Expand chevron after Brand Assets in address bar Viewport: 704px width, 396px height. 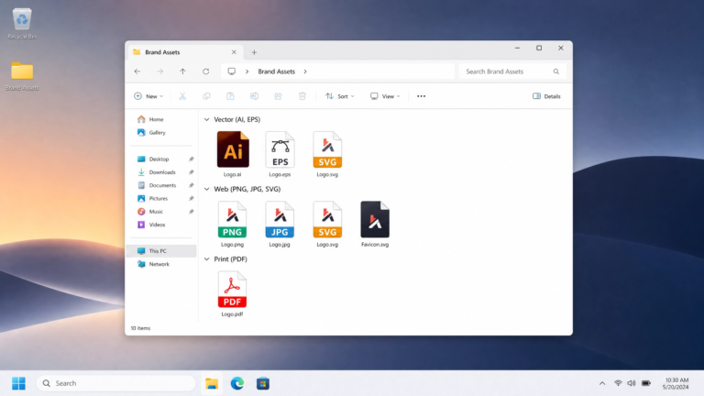pos(305,71)
